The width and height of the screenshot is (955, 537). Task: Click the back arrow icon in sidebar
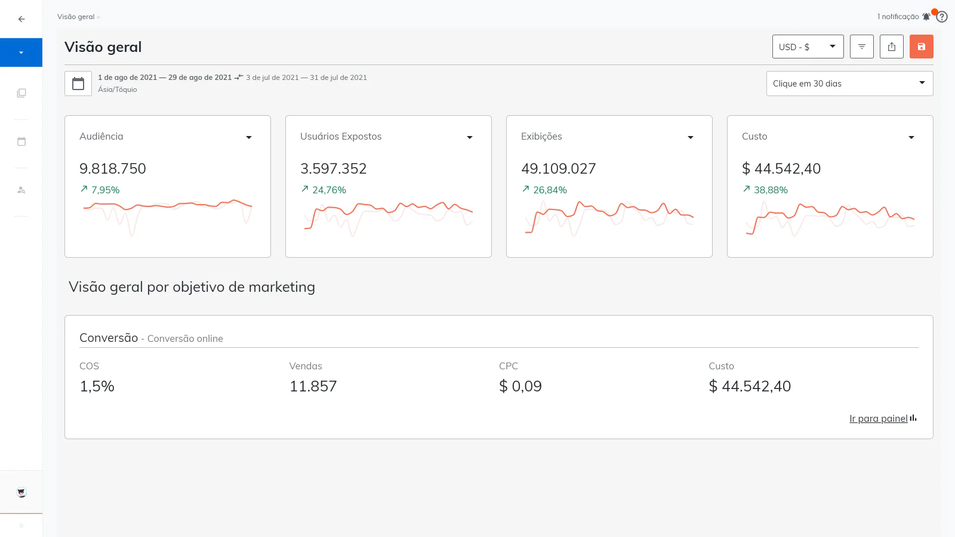21,19
